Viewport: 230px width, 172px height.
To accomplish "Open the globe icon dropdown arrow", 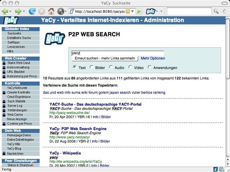I will (x=66, y=11).
